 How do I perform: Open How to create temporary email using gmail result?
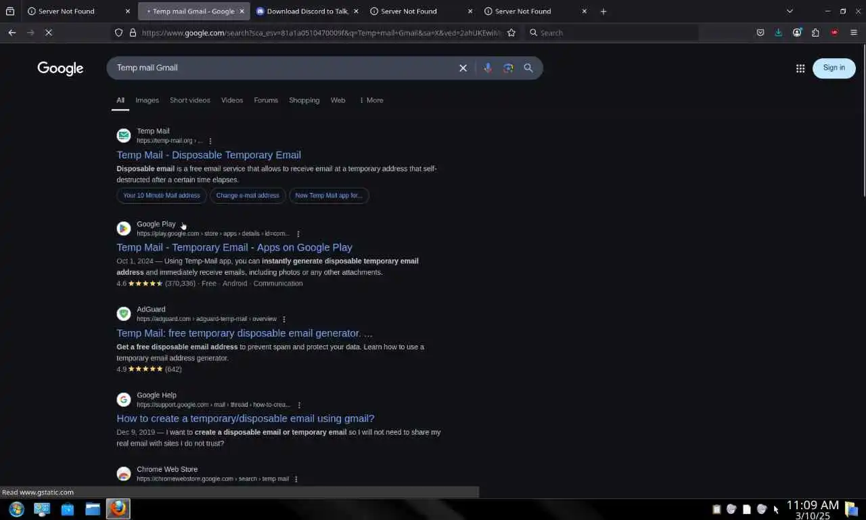[x=246, y=418]
